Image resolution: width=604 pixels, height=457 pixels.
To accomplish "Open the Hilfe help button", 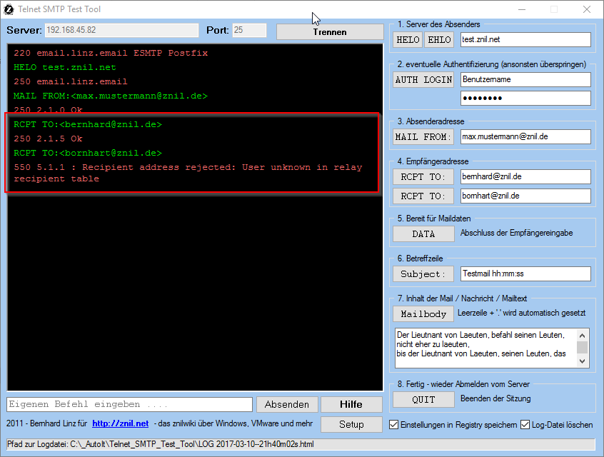I will coord(351,404).
